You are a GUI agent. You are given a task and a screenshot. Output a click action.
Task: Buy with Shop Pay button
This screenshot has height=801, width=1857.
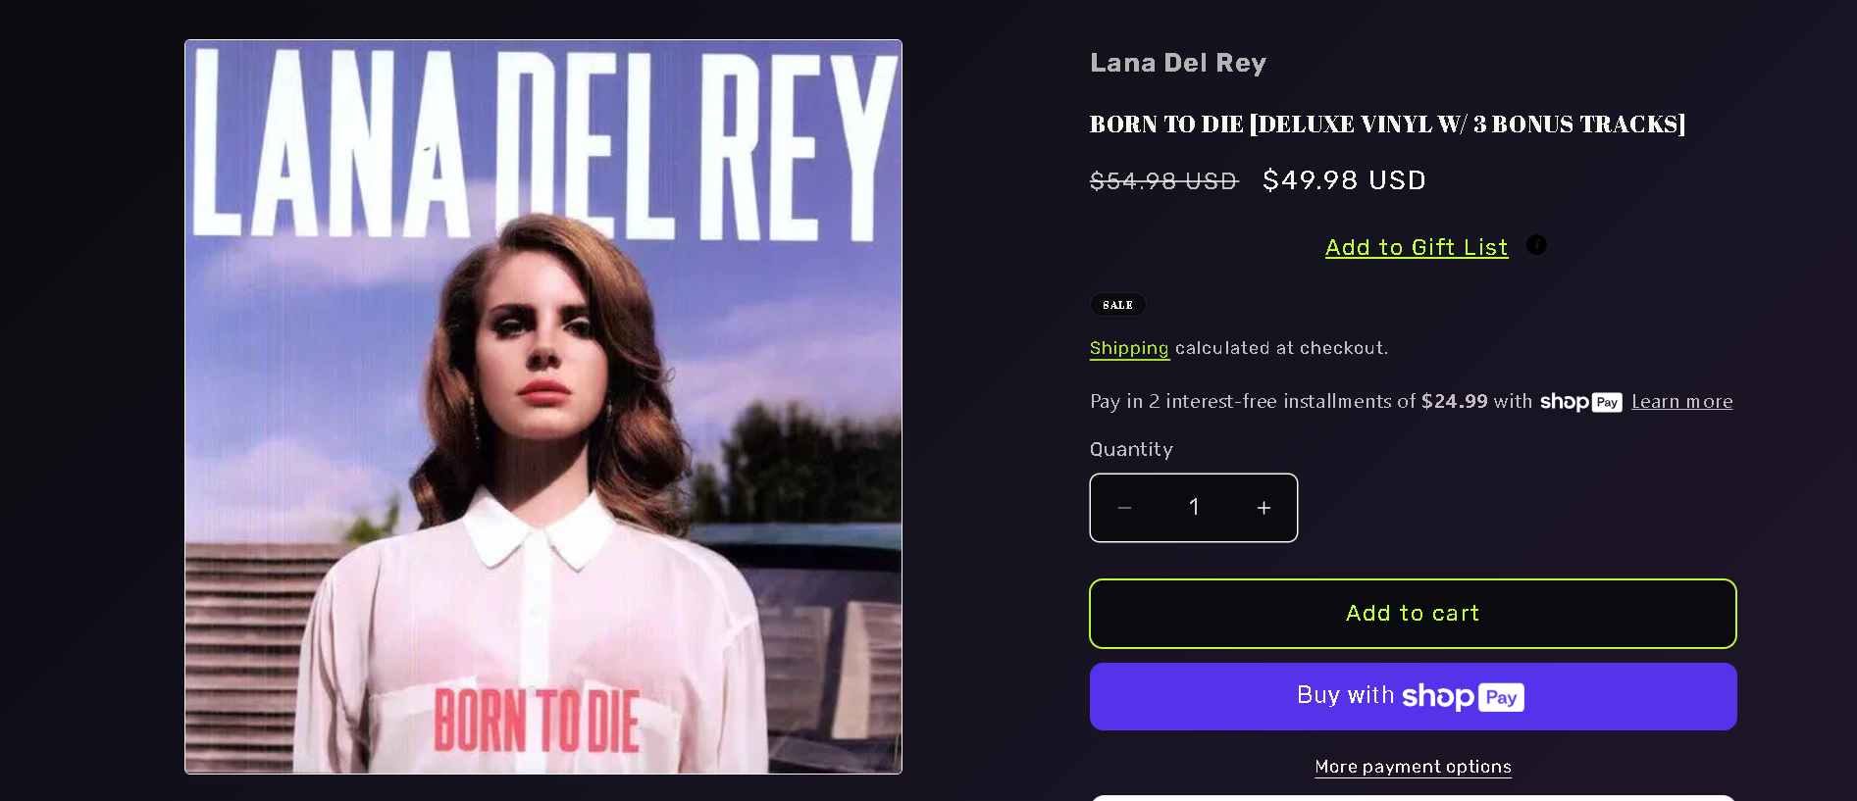(1413, 696)
